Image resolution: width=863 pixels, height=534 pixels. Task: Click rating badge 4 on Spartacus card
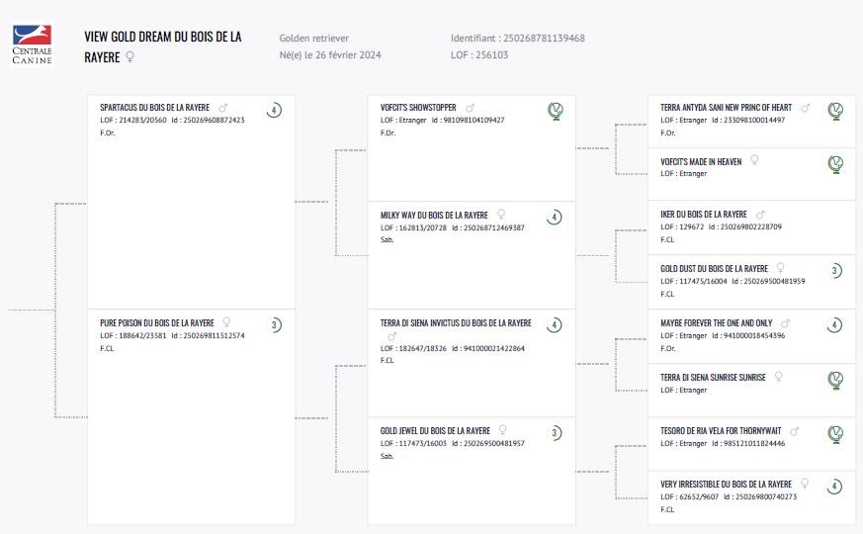coord(274,110)
